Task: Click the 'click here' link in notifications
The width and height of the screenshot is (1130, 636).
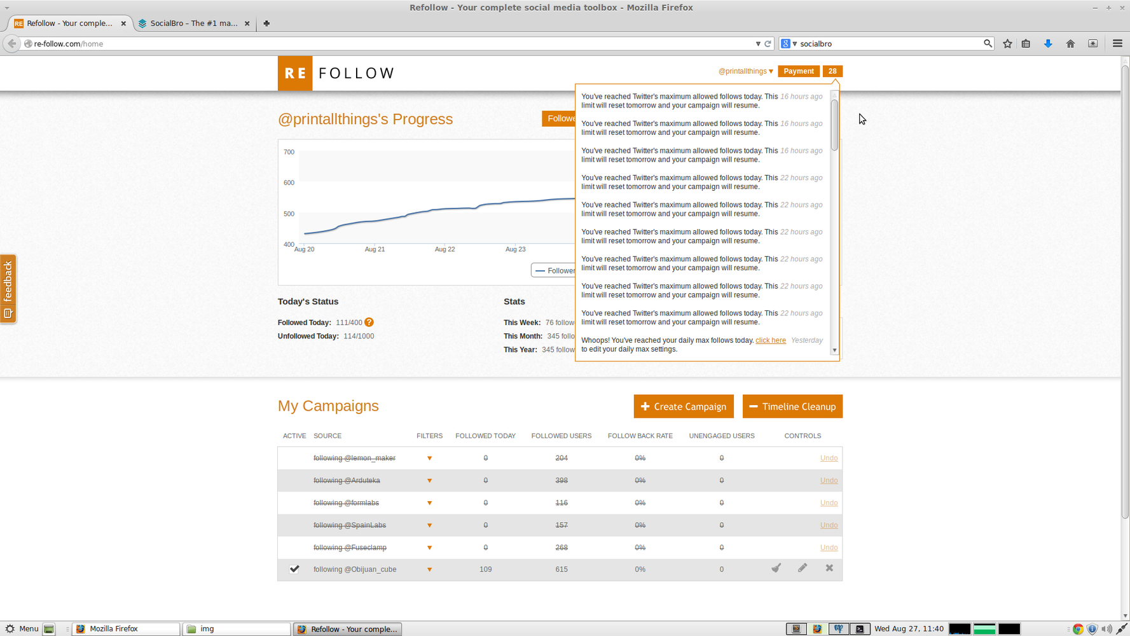Action: point(770,340)
